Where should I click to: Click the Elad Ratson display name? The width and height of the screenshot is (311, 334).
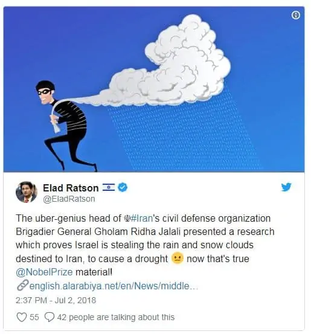tap(71, 188)
